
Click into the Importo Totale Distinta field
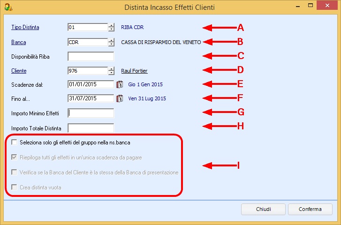(x=91, y=128)
